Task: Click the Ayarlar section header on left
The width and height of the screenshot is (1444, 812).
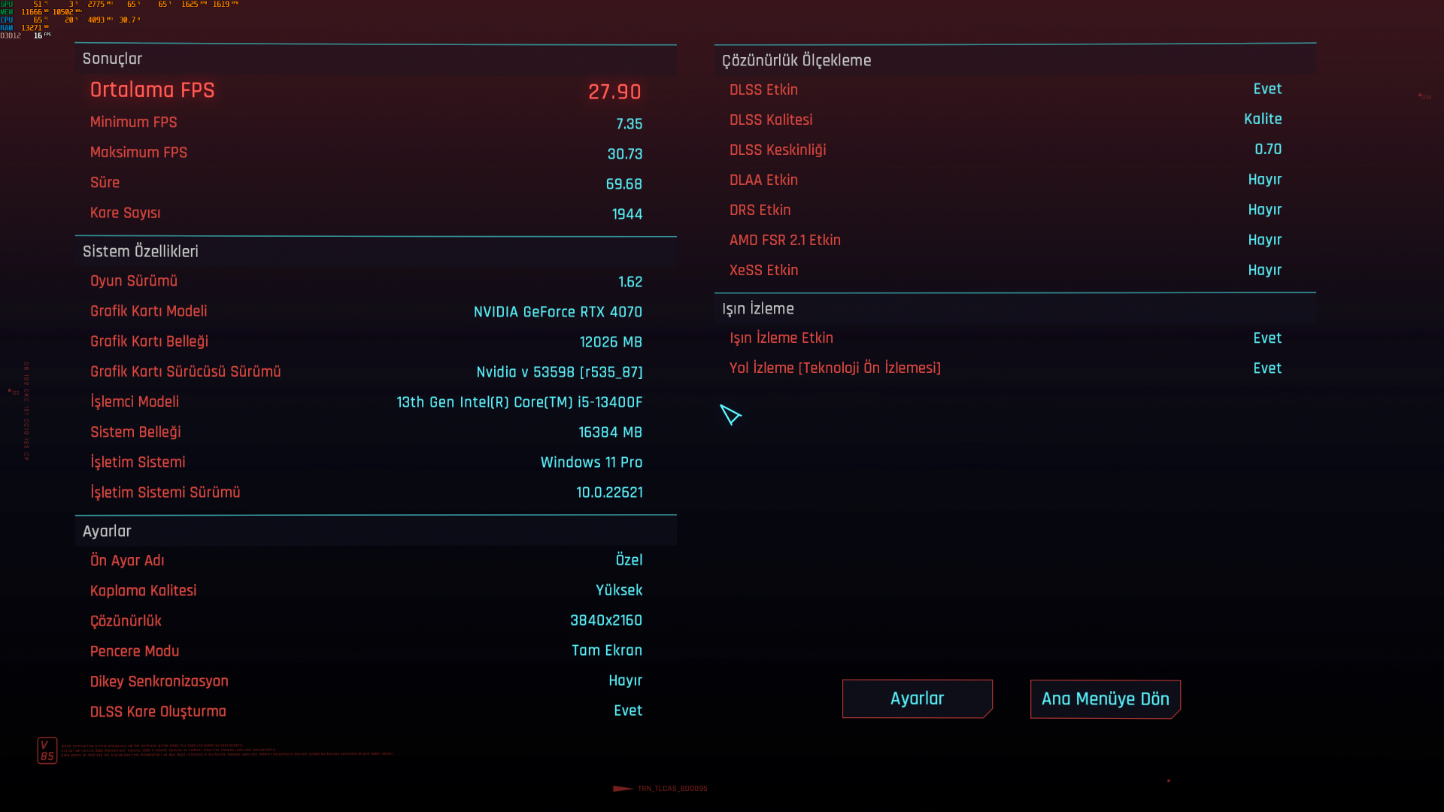Action: tap(107, 531)
